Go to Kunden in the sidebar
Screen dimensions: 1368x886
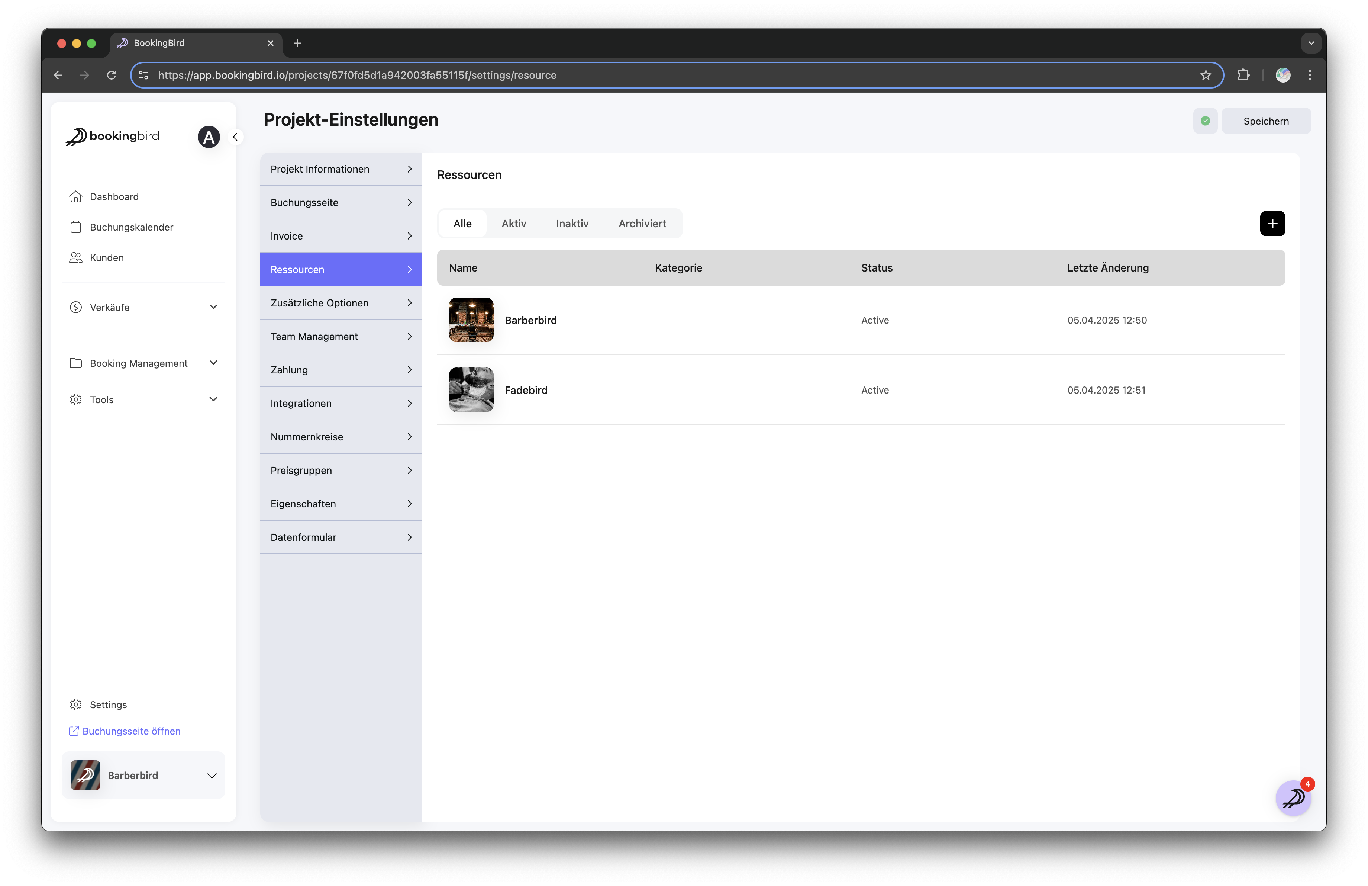coord(106,257)
